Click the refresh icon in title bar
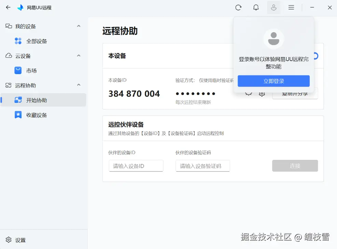Viewport: 337px width, 249px height. (238, 8)
